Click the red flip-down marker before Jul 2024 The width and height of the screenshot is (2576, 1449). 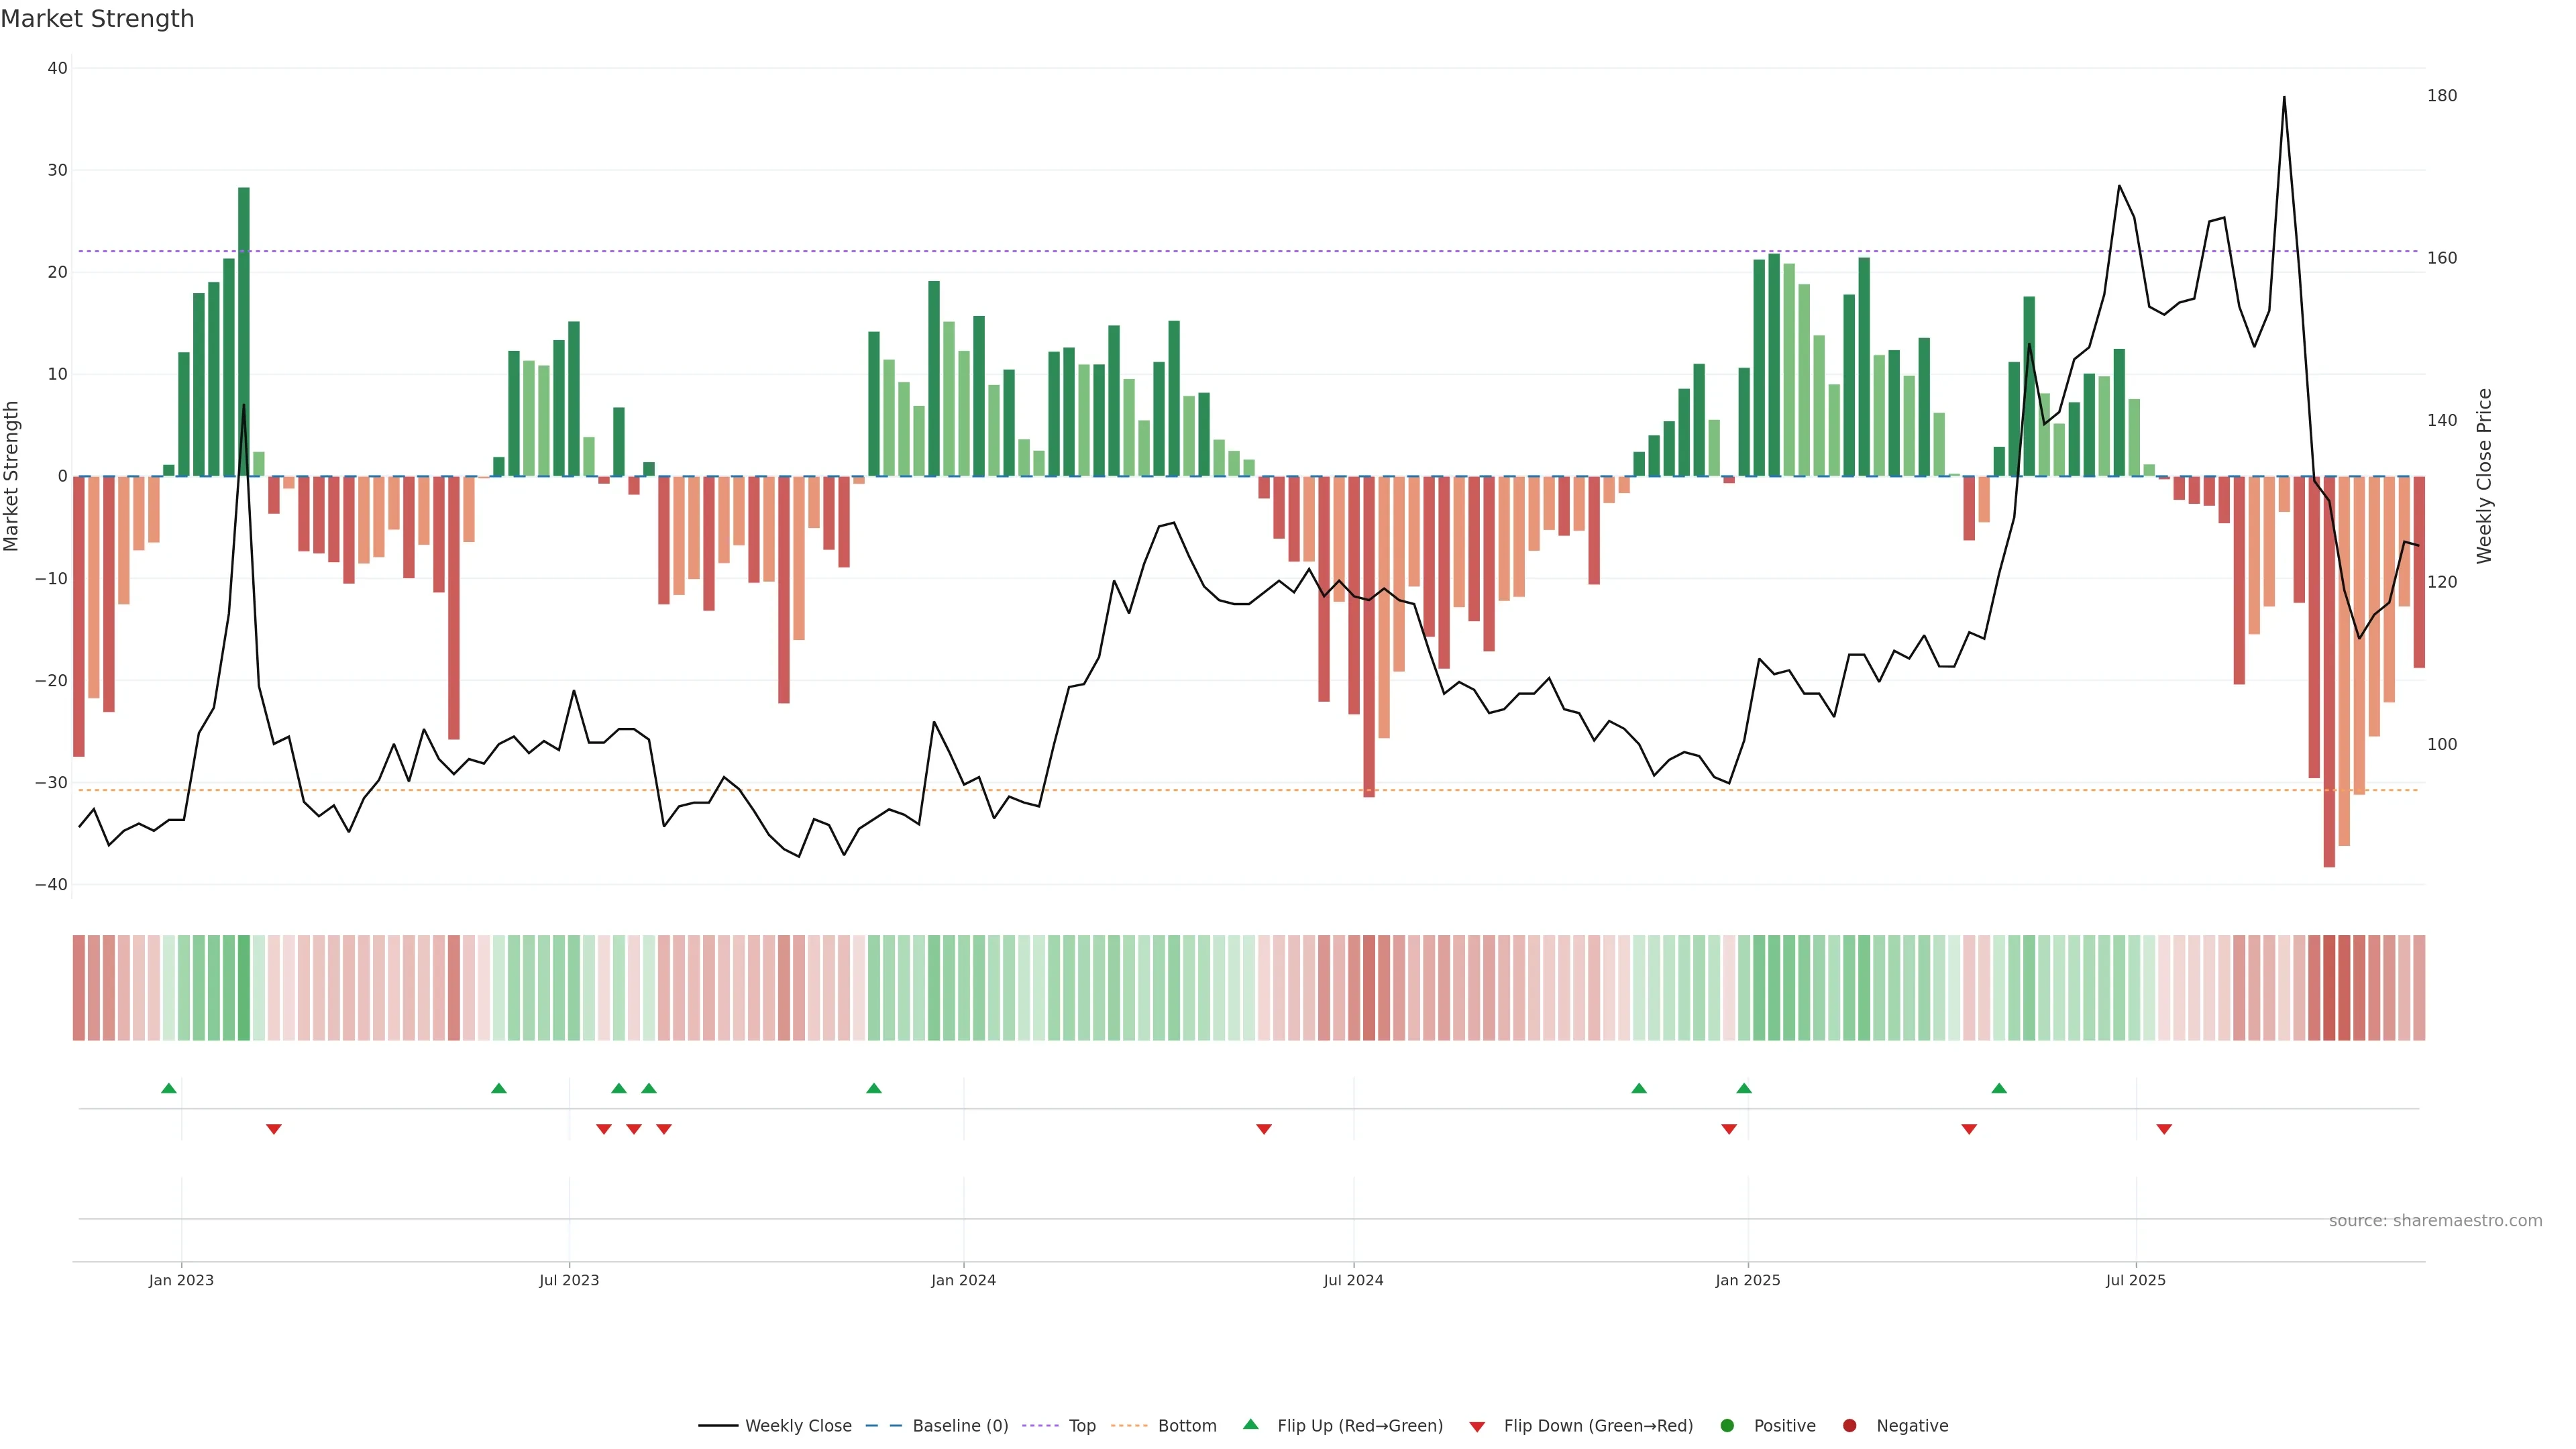(x=1264, y=1129)
